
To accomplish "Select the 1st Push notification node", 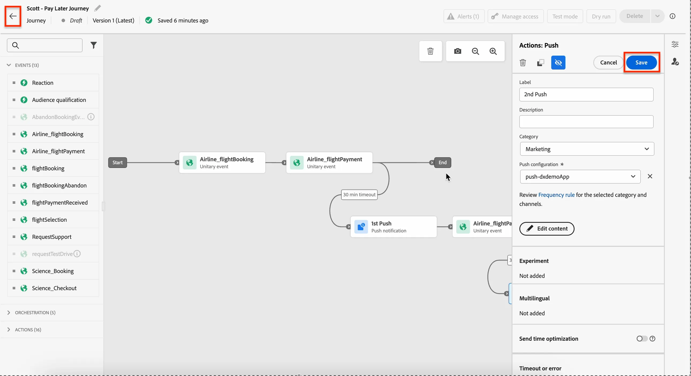I will 394,227.
